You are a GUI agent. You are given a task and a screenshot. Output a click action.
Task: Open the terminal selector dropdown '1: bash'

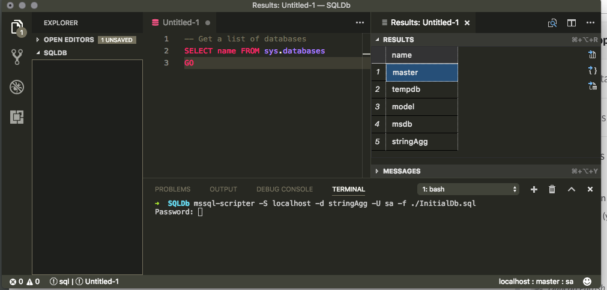pyautogui.click(x=468, y=189)
